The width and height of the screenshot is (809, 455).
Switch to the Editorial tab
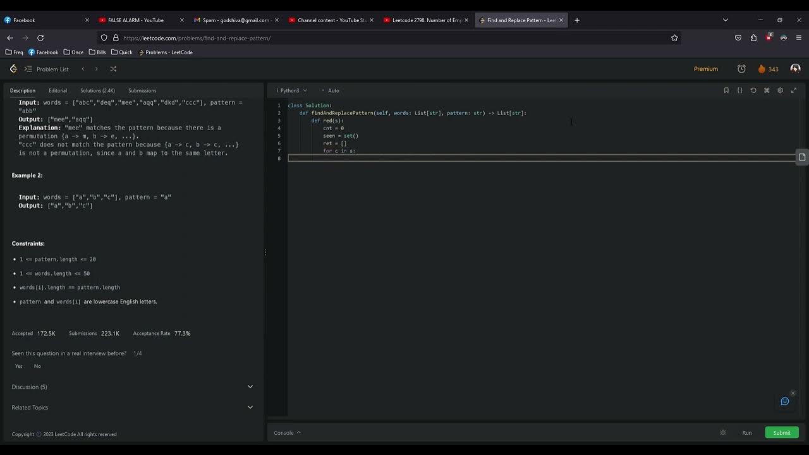click(58, 90)
